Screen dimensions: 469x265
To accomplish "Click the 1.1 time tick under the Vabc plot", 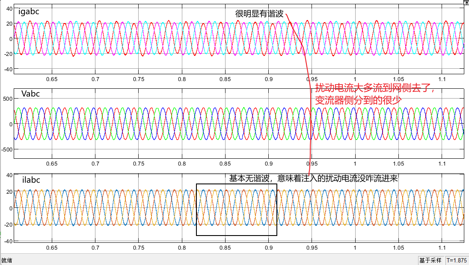I will click(442, 164).
